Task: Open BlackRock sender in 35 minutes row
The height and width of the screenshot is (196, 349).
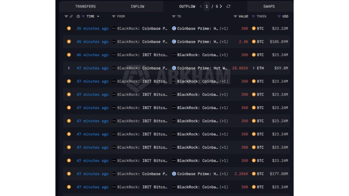Action: tap(142, 29)
